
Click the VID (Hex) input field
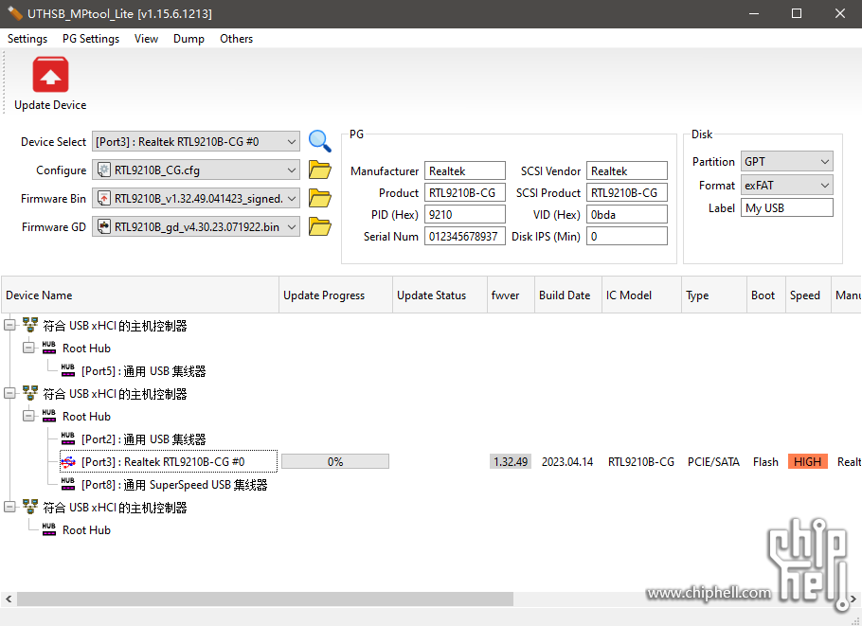pyautogui.click(x=627, y=214)
